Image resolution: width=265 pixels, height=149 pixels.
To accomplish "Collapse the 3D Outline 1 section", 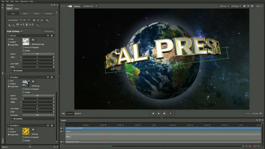I will click(x=8, y=125).
